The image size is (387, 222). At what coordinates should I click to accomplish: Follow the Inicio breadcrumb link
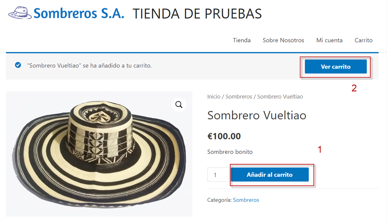coord(214,96)
